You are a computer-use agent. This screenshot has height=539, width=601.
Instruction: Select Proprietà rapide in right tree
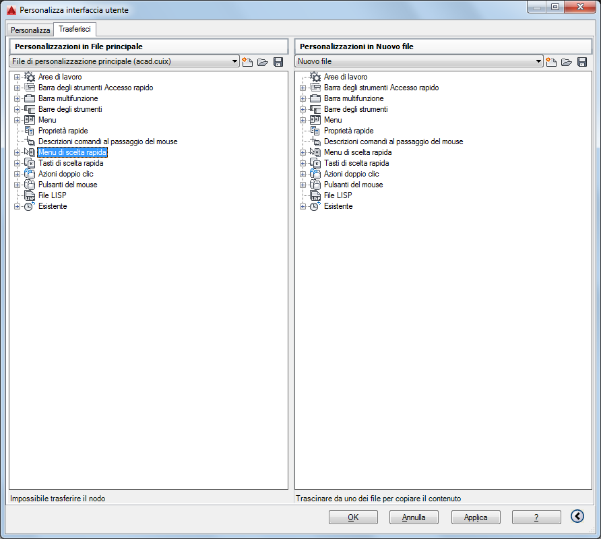tap(349, 131)
